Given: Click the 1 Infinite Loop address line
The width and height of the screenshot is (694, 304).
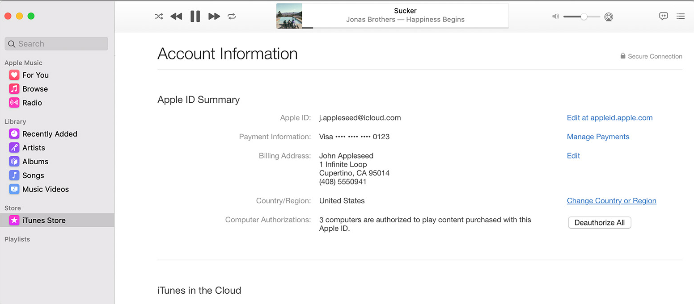Looking at the screenshot, I should click(343, 164).
